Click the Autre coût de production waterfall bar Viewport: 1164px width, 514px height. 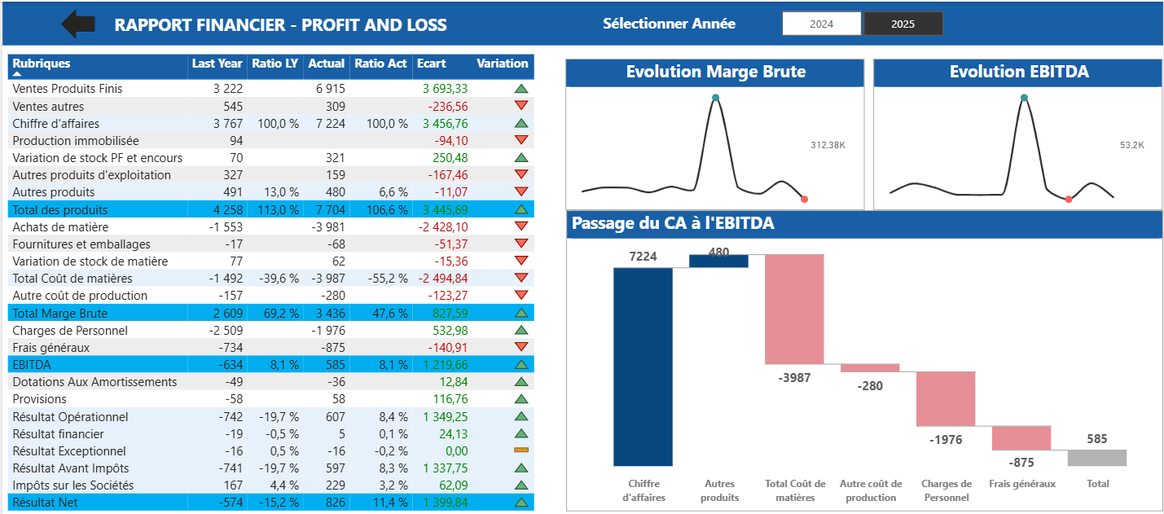click(870, 368)
